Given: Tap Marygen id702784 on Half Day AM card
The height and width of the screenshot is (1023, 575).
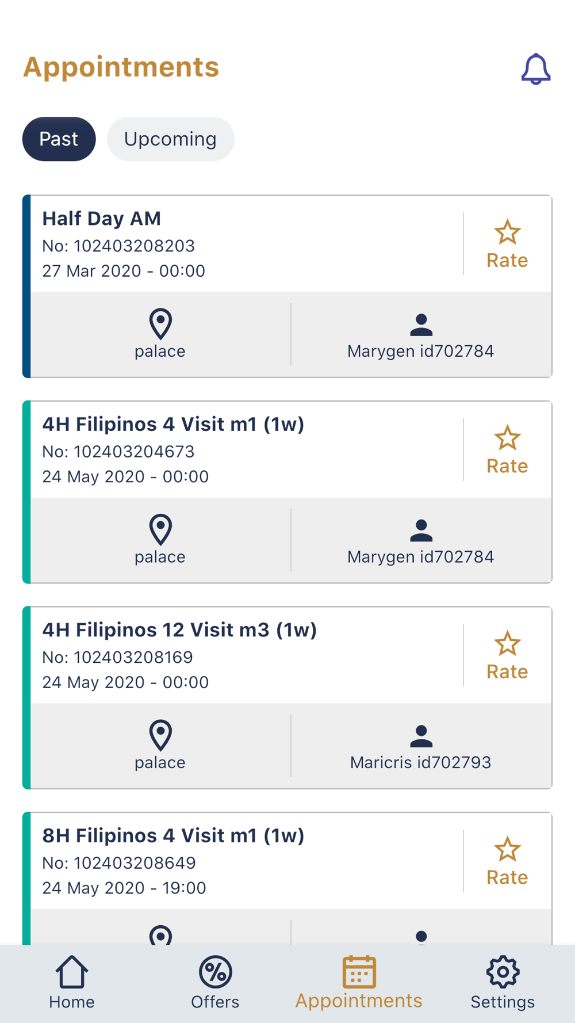Looking at the screenshot, I should pos(420,351).
